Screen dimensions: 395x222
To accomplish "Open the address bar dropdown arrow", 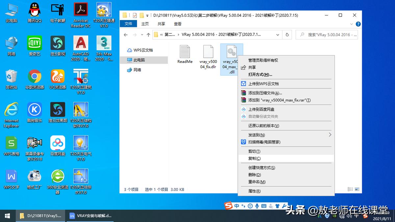I will pyautogui.click(x=277, y=35).
